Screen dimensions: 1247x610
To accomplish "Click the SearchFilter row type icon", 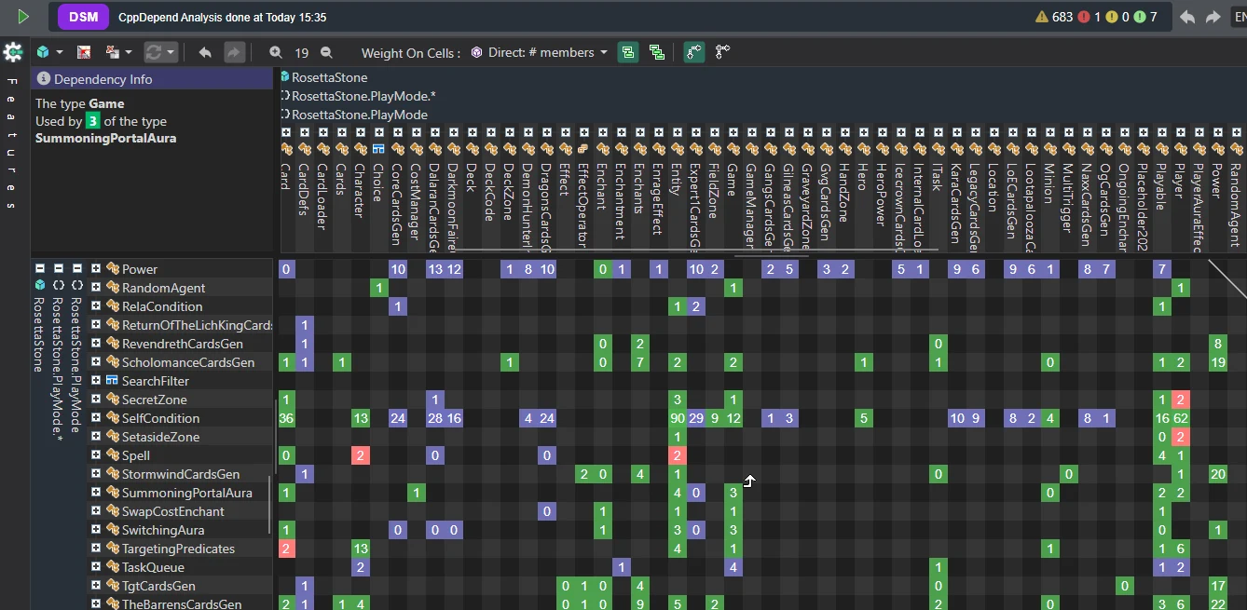I will tap(112, 381).
